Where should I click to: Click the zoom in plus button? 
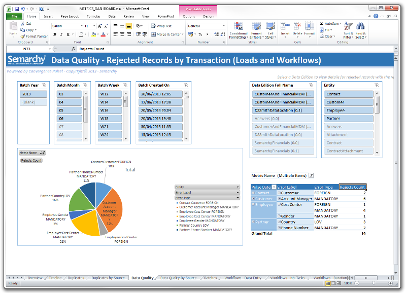[390, 283]
